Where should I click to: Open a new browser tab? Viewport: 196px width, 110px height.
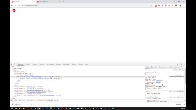[63, 2]
